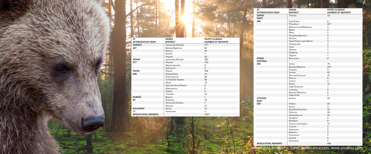Click the Čadca district cell

(169, 91)
